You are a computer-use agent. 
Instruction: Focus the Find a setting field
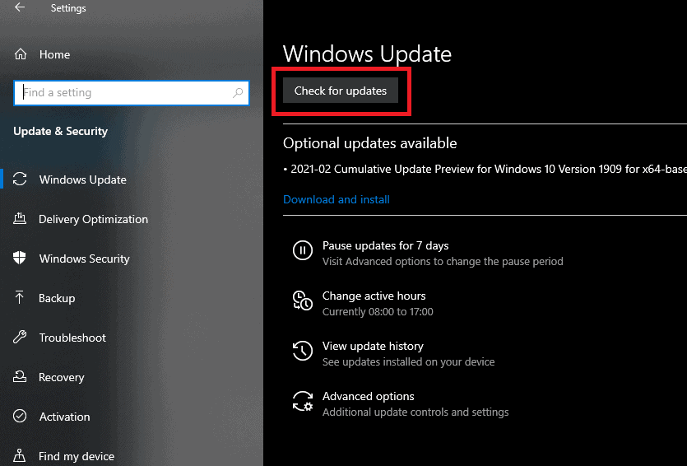click(x=132, y=93)
